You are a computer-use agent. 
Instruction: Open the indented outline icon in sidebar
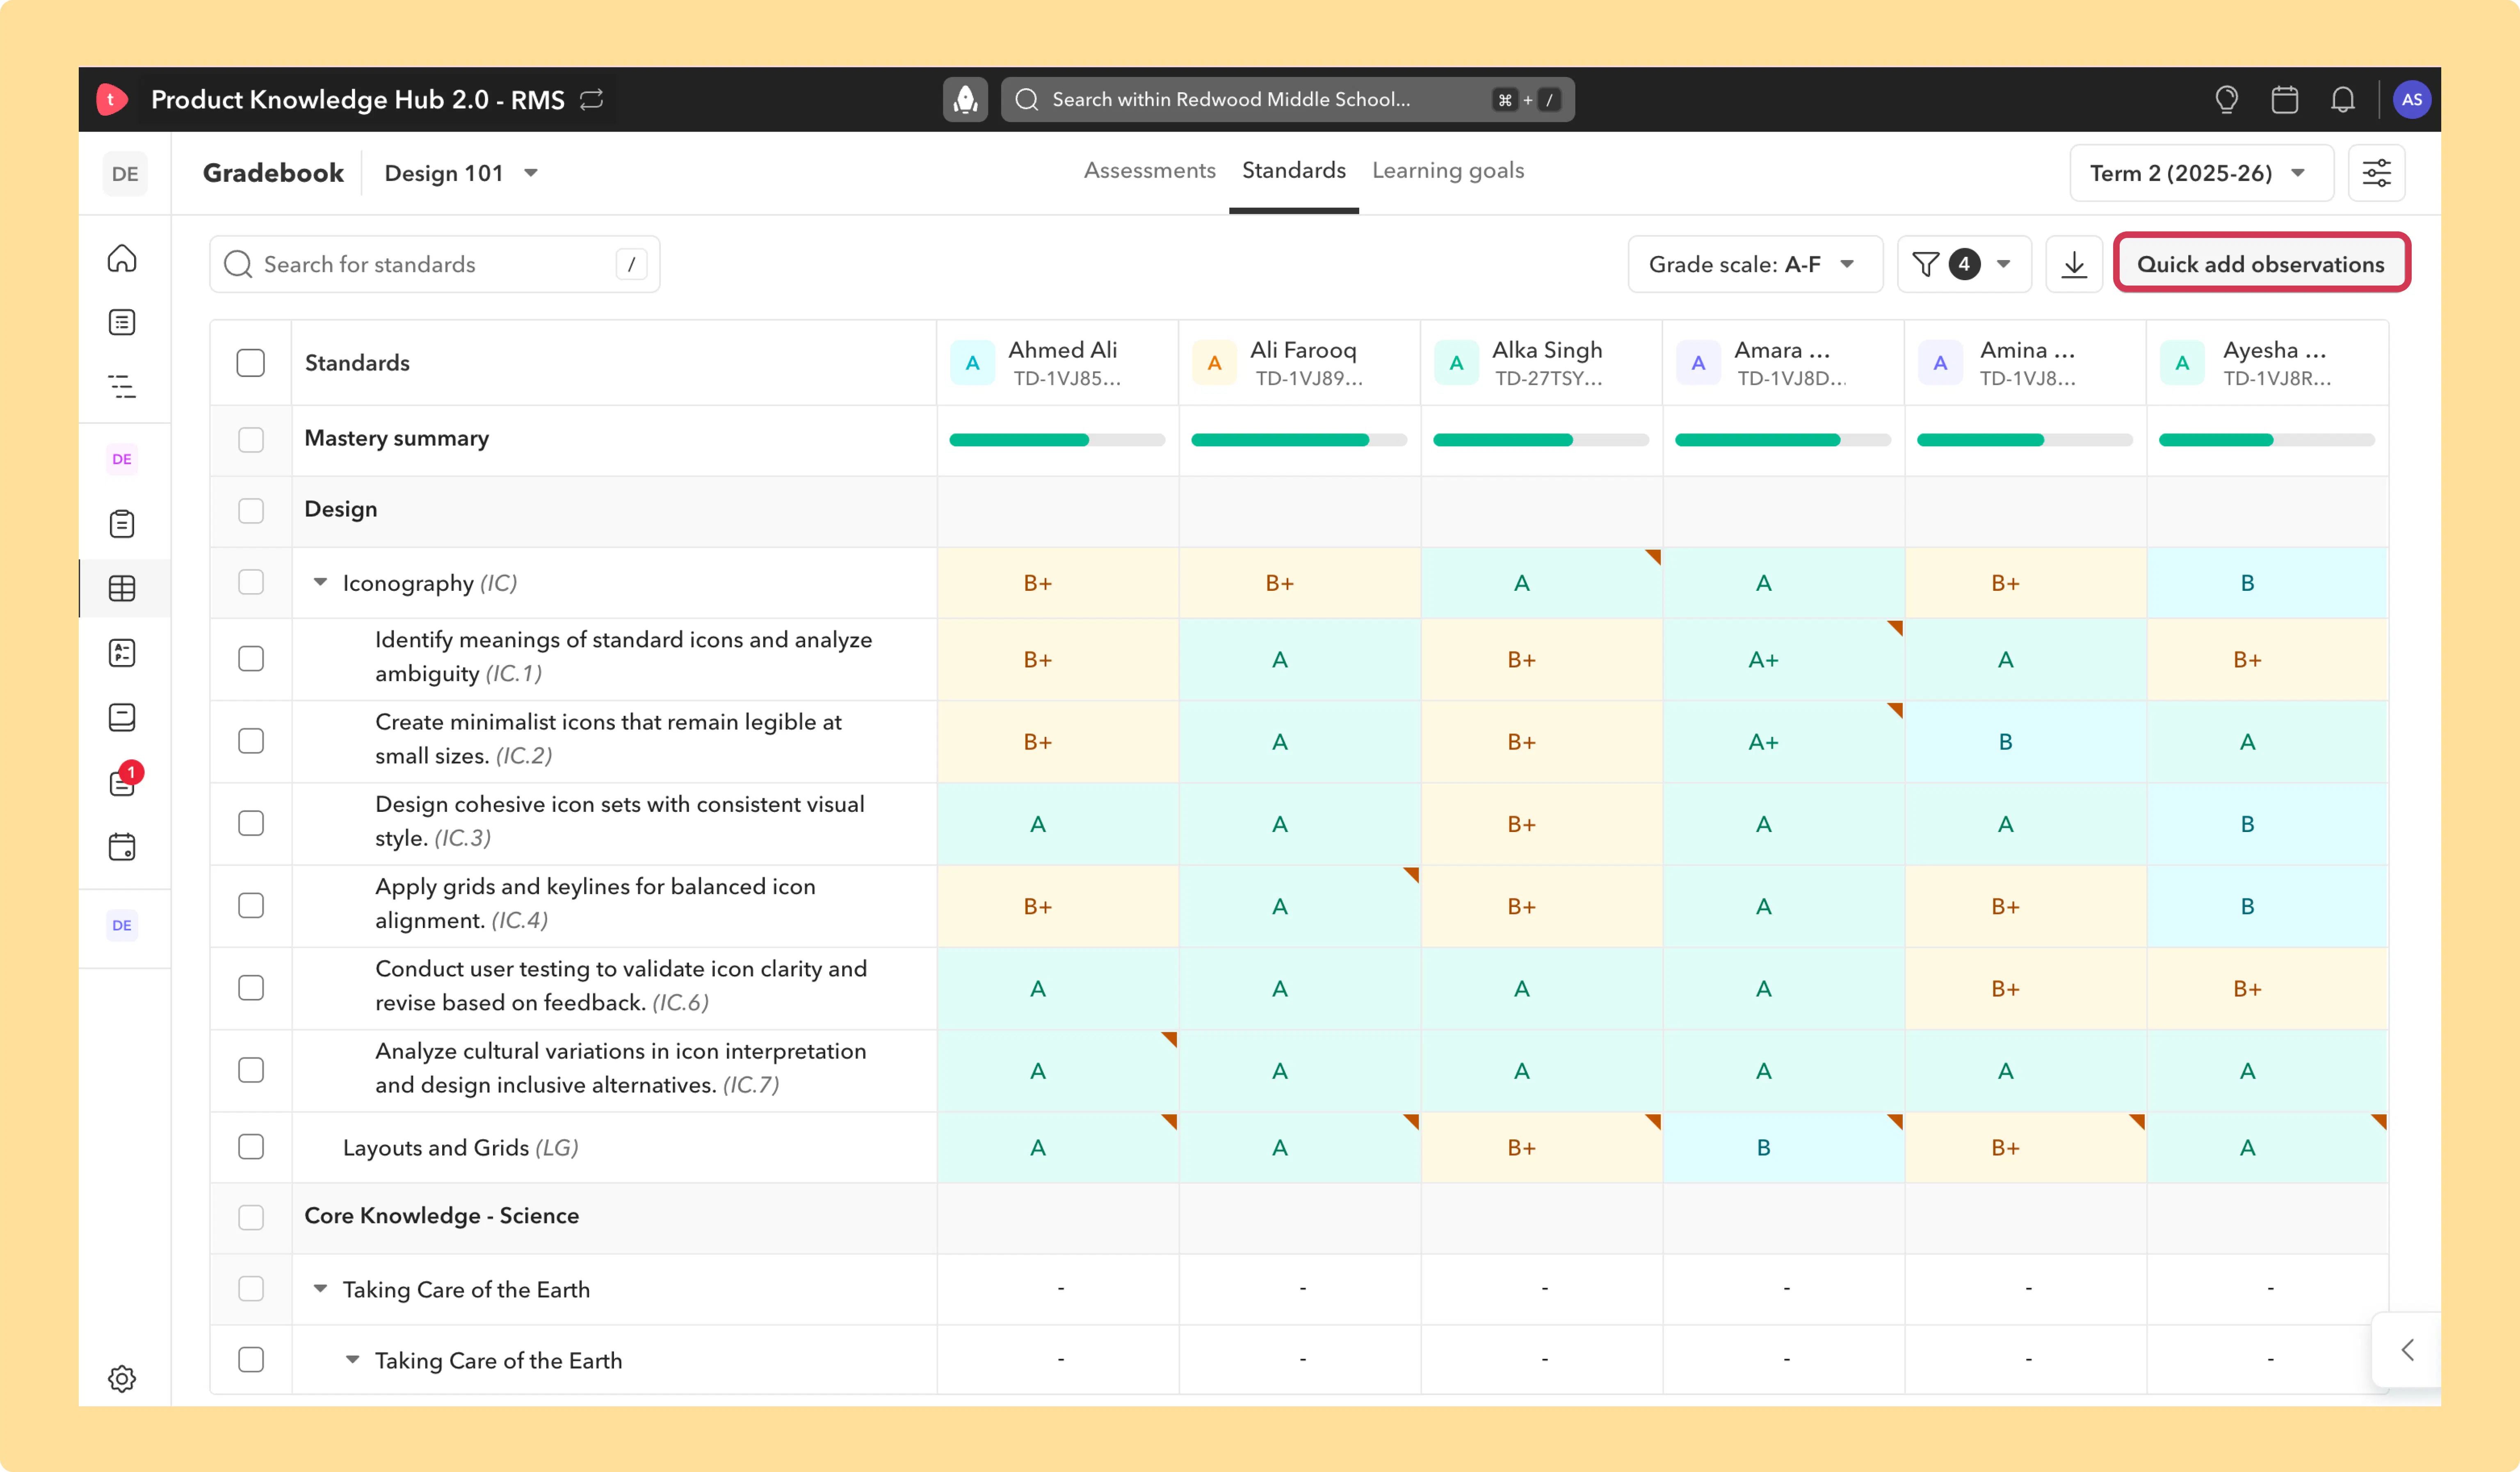click(x=122, y=386)
